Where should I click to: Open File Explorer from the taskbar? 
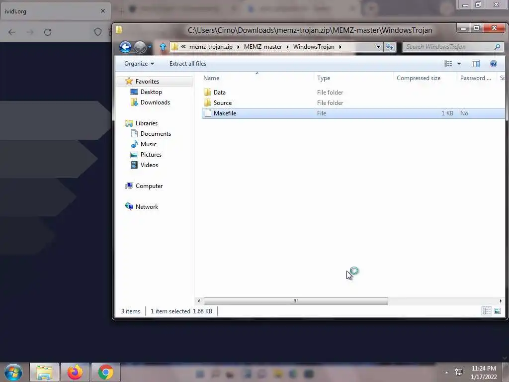44,372
